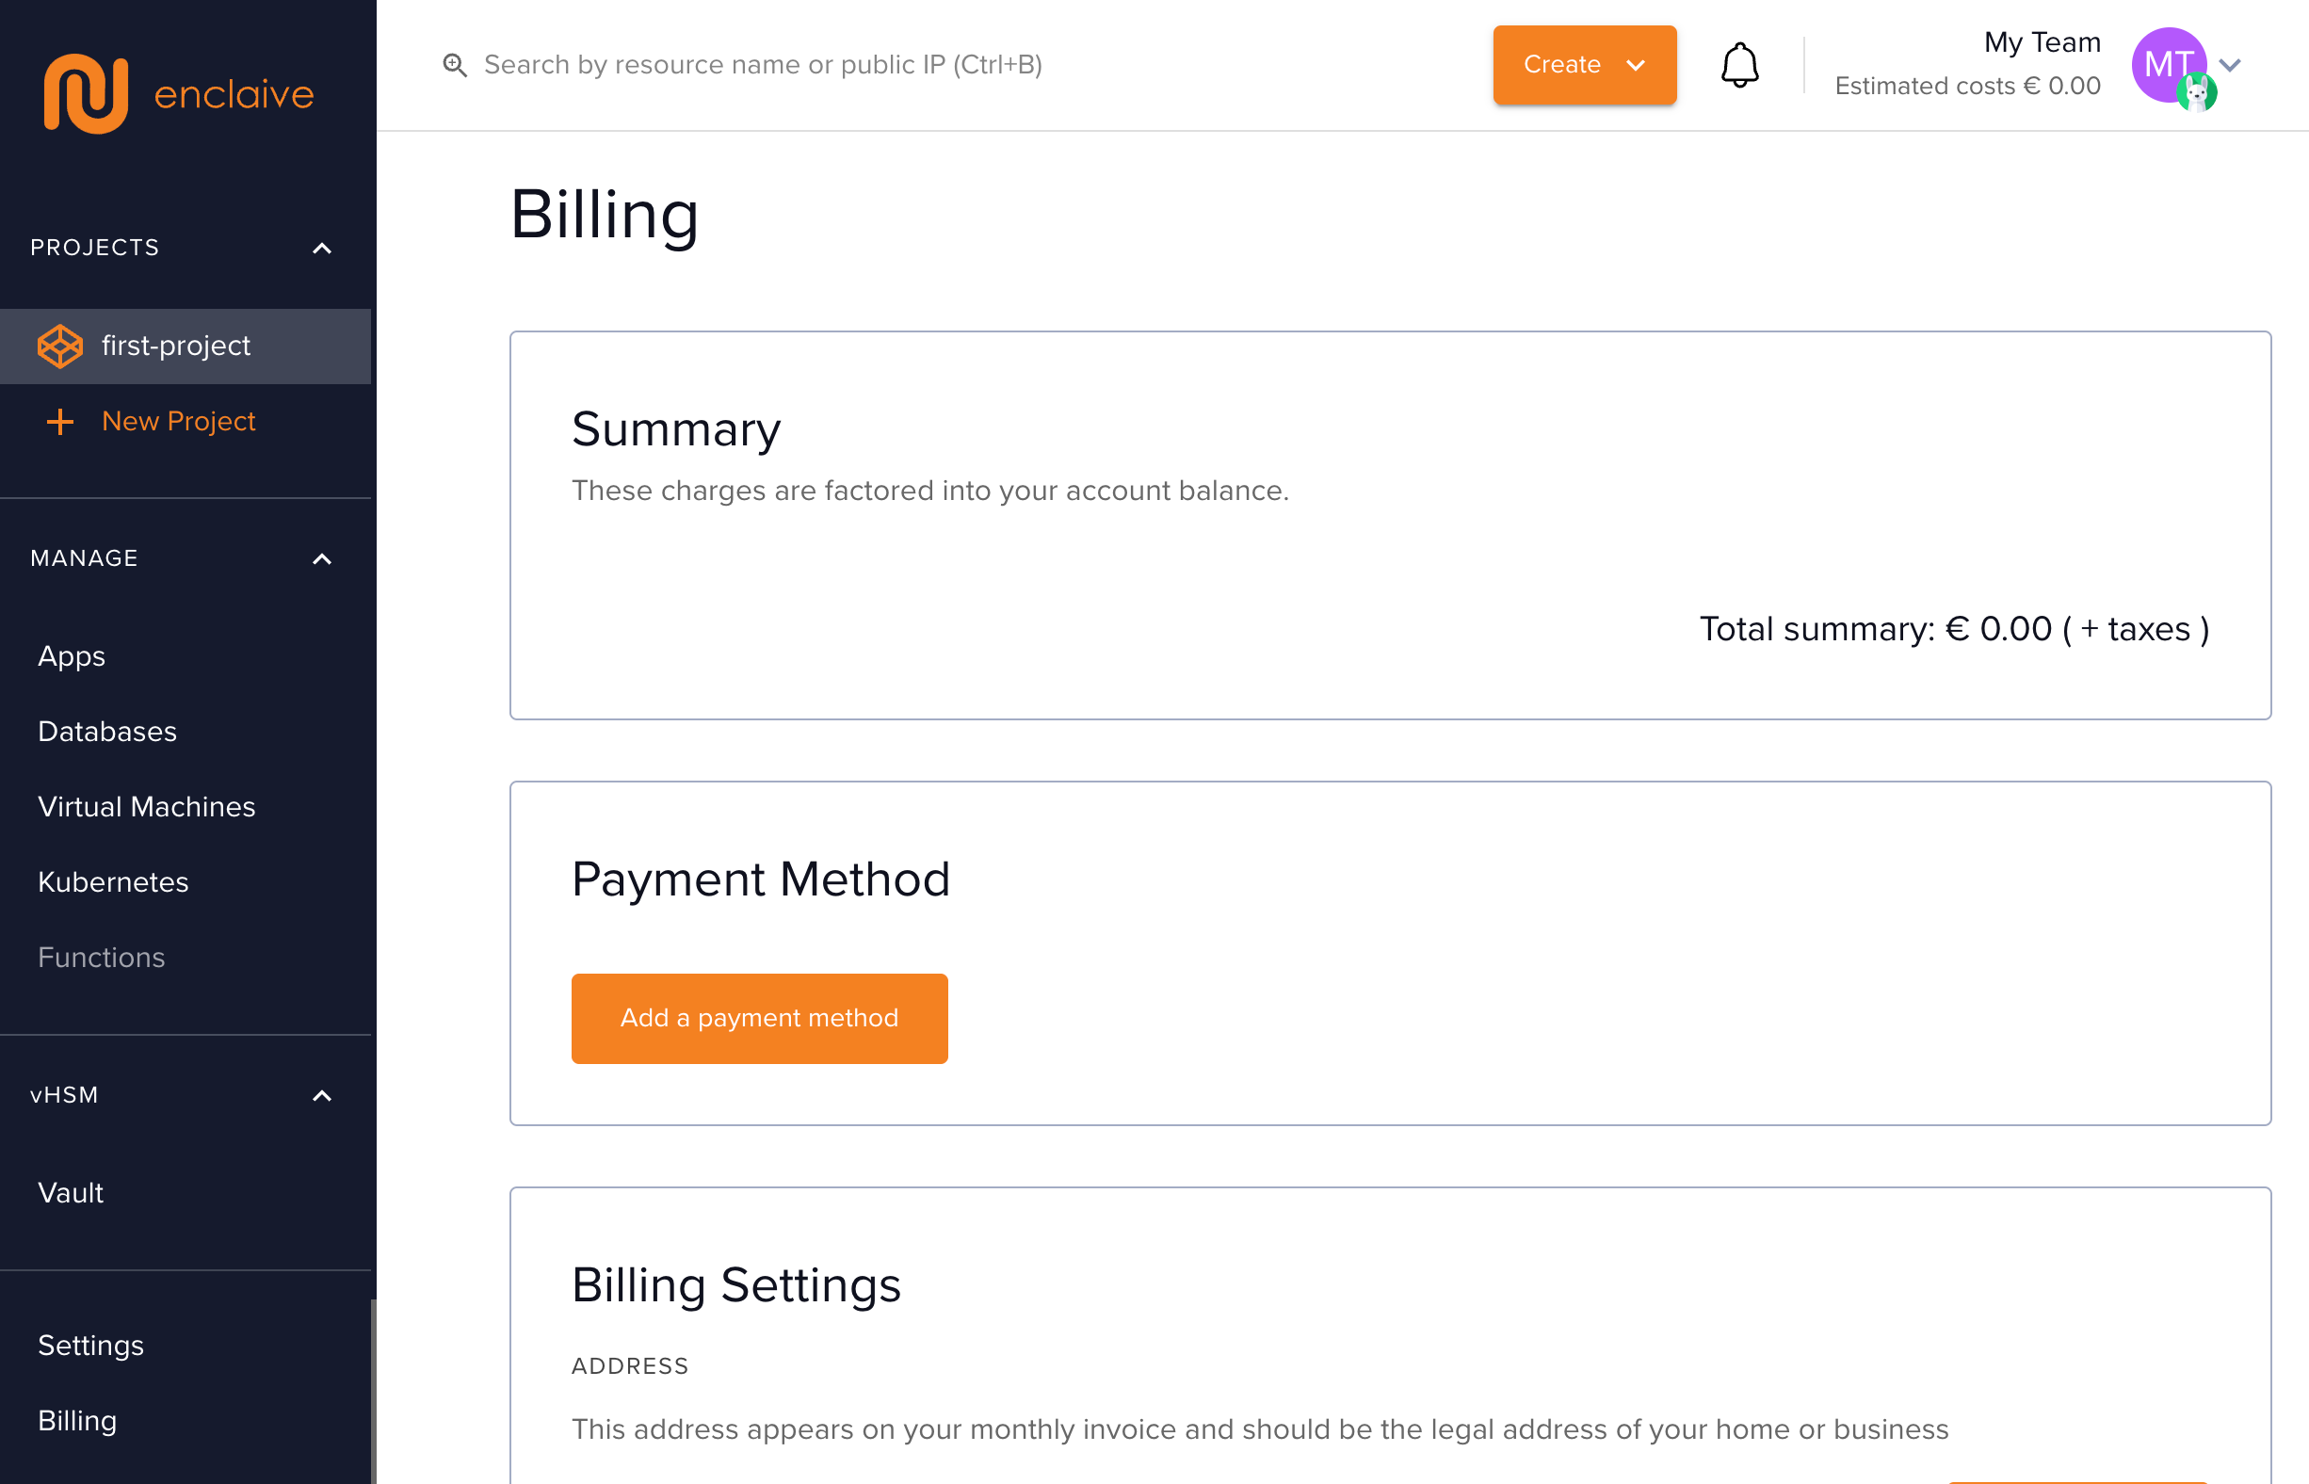
Task: Open Apps in sidebar
Action: (x=72, y=656)
